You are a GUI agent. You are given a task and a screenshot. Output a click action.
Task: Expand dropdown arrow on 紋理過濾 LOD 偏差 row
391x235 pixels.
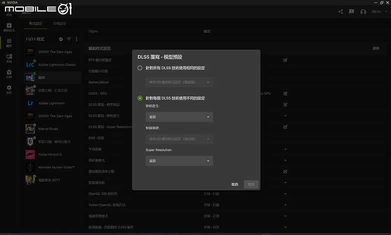285,227
